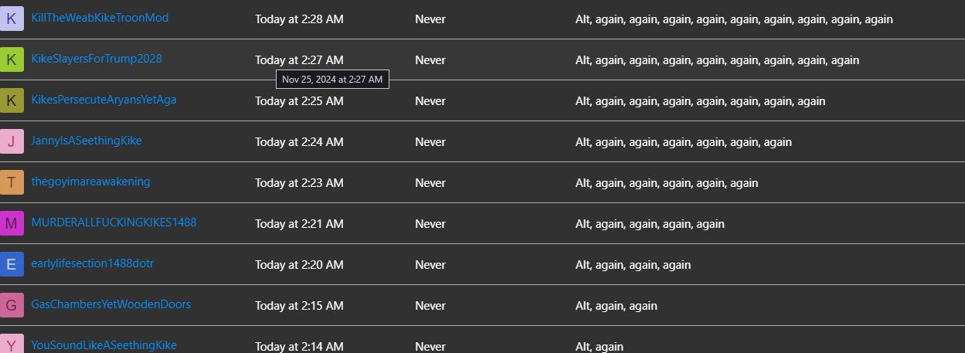Click the "Nov 25, 2024 at 2:27 AM" tooltip
This screenshot has height=353, width=965.
(x=332, y=79)
